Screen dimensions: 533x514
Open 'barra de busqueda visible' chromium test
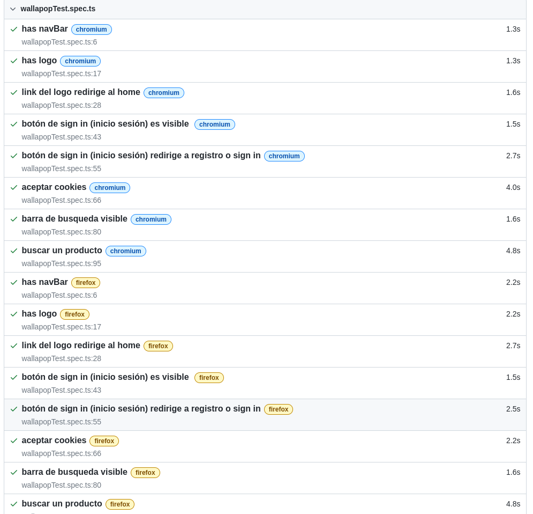pyautogui.click(x=74, y=219)
